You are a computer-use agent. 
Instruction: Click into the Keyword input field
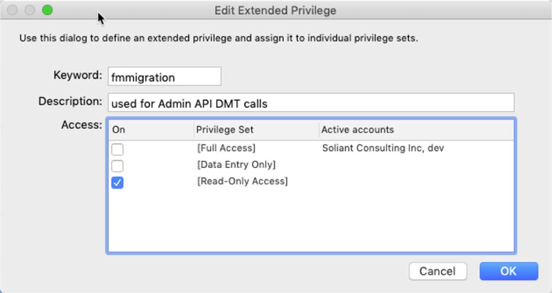coord(164,77)
